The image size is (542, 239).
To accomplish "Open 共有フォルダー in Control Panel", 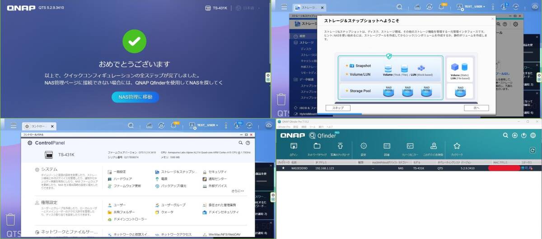I will click(121, 212).
